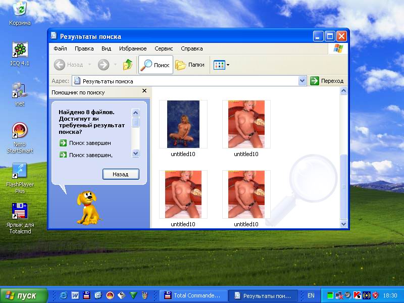Click the 18:30 taskbar clock

pos(390,295)
